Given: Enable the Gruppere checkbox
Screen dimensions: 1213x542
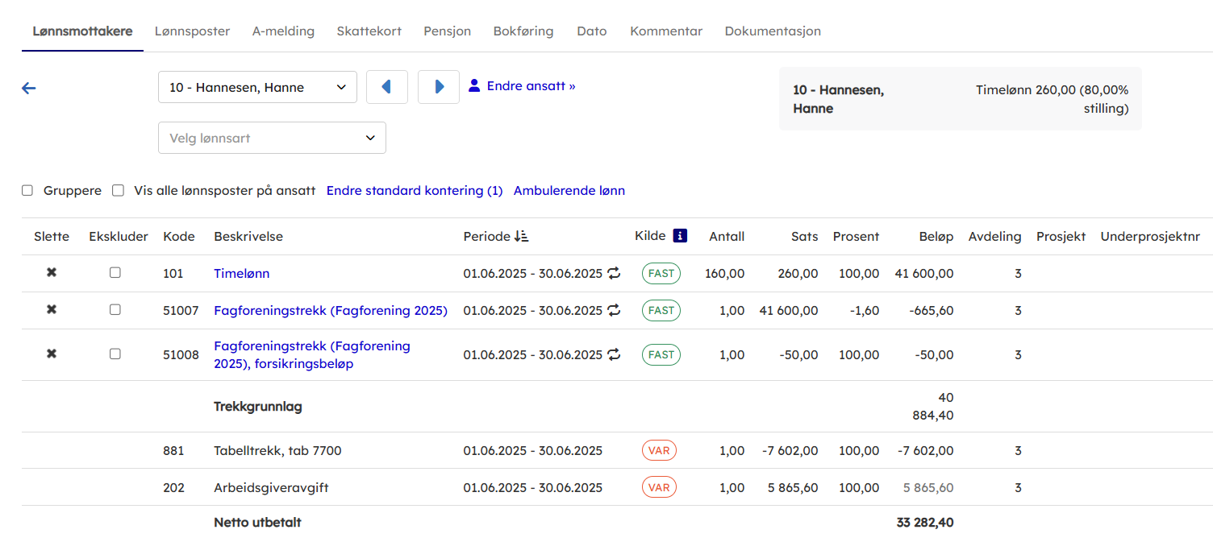Looking at the screenshot, I should [x=27, y=191].
